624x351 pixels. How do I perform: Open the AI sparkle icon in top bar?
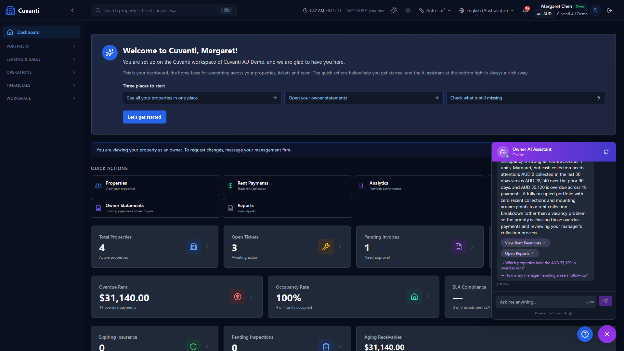click(394, 10)
